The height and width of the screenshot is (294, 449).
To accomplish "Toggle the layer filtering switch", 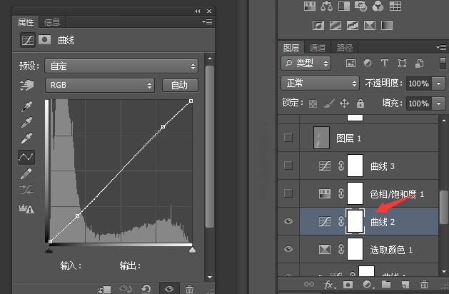I will tap(443, 63).
